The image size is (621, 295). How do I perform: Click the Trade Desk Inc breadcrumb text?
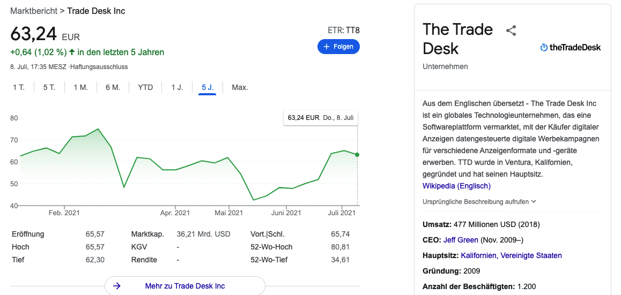pyautogui.click(x=96, y=11)
